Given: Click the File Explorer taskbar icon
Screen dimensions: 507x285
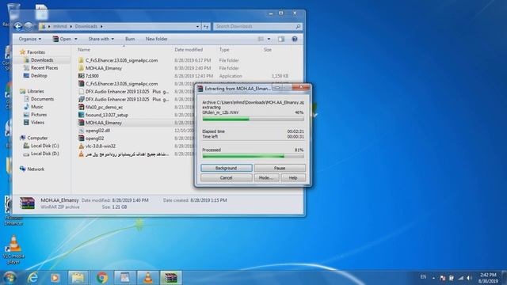Looking at the screenshot, I should [x=78, y=278].
